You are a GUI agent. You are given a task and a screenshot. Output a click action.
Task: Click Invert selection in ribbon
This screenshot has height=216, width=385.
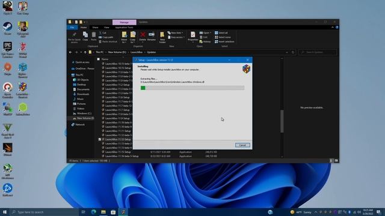point(224,41)
